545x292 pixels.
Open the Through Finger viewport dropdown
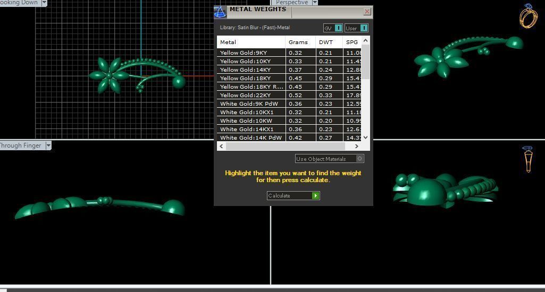(48, 145)
